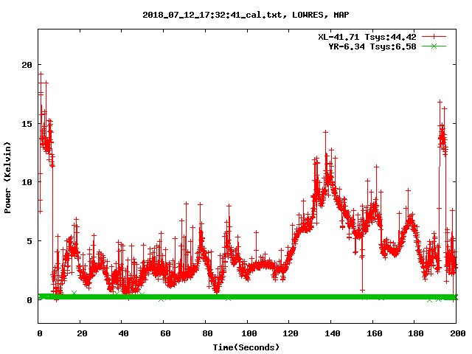Image resolution: width=472 pixels, height=354 pixels.
Task: Click the x-axis tick value 40
Action: [123, 333]
